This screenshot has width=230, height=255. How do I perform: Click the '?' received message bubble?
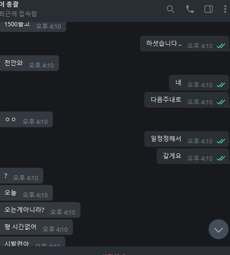(21, 176)
